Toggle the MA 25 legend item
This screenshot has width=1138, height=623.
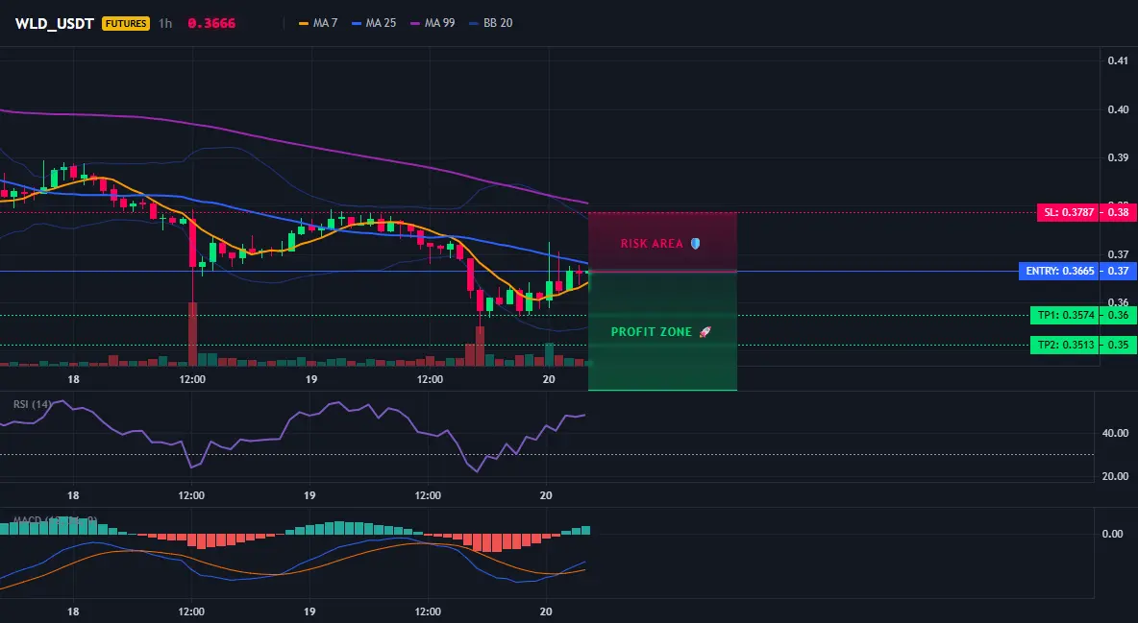(x=375, y=23)
